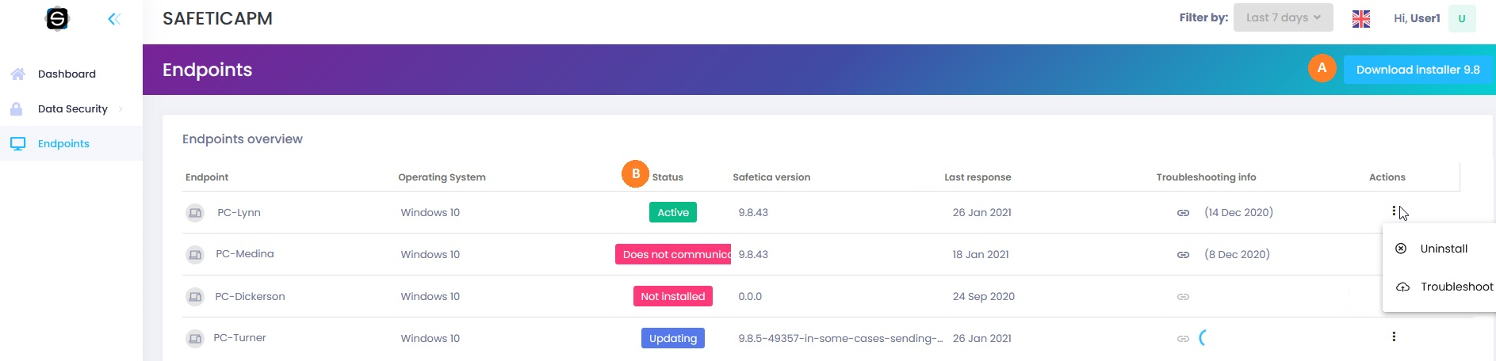The width and height of the screenshot is (1496, 361).
Task: Click the Data Security lock icon
Action: (17, 108)
